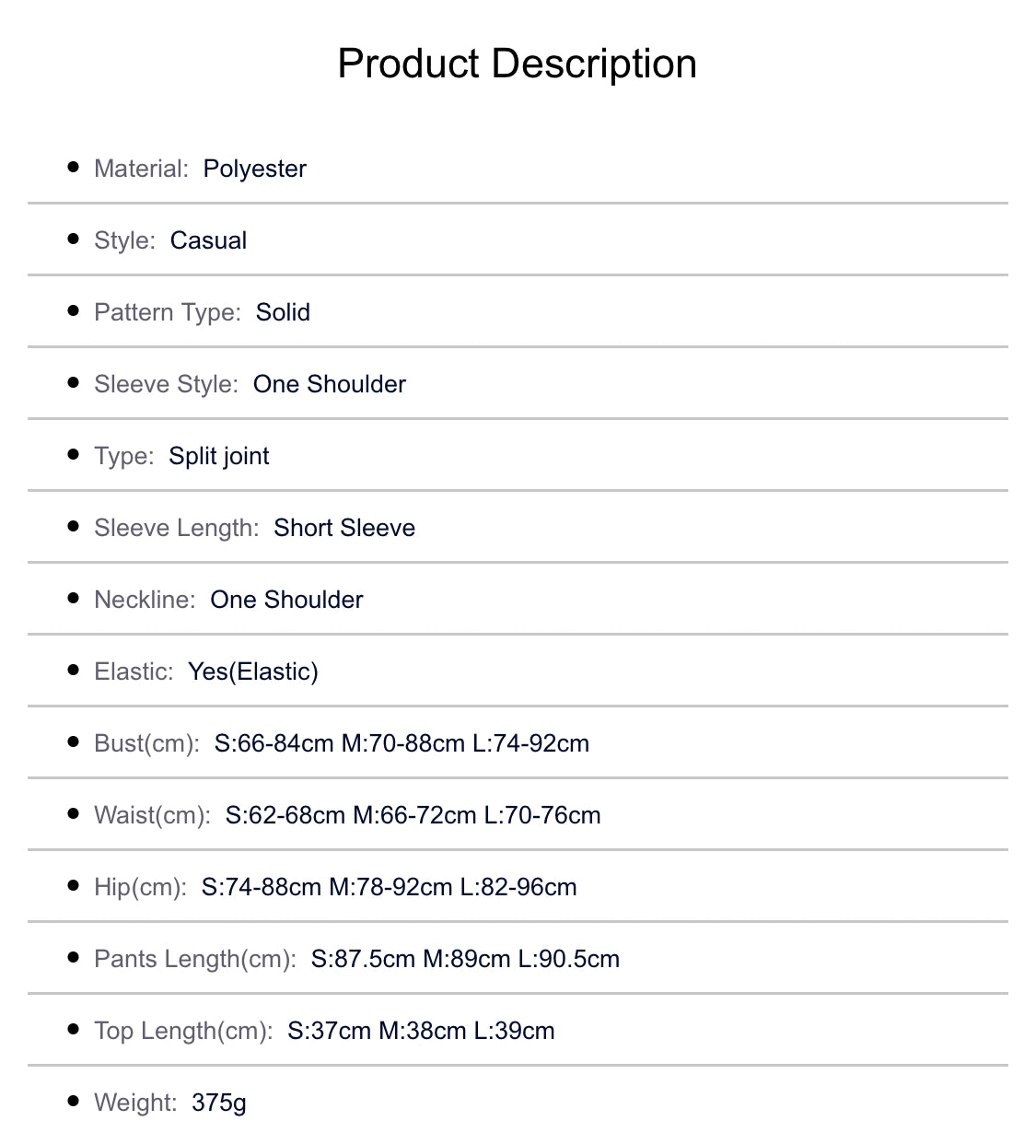Select the Short Sleeve value
This screenshot has height=1144, width=1036.
344,528
